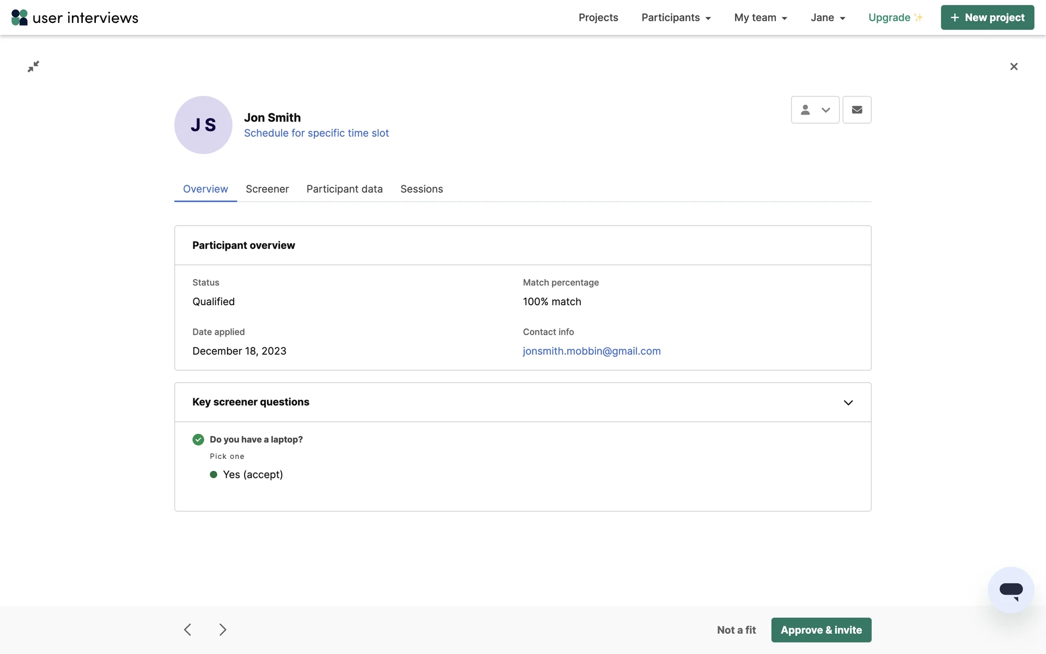The image size is (1046, 654).
Task: Go to the next participant arrow
Action: (222, 629)
